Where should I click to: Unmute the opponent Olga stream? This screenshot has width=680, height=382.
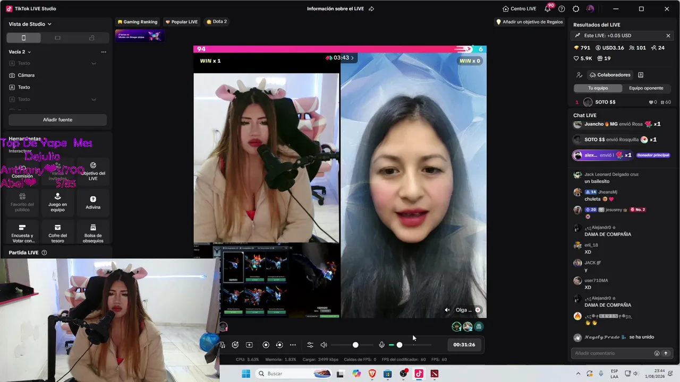(x=447, y=310)
